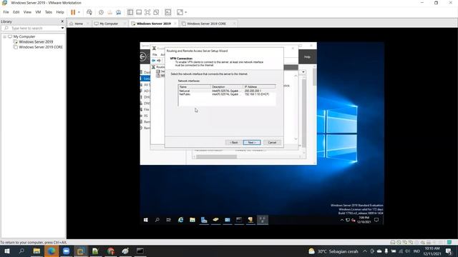Image resolution: width=458 pixels, height=257 pixels.
Task: Click the back arrow in Routing console toolbar
Action: [x=153, y=61]
